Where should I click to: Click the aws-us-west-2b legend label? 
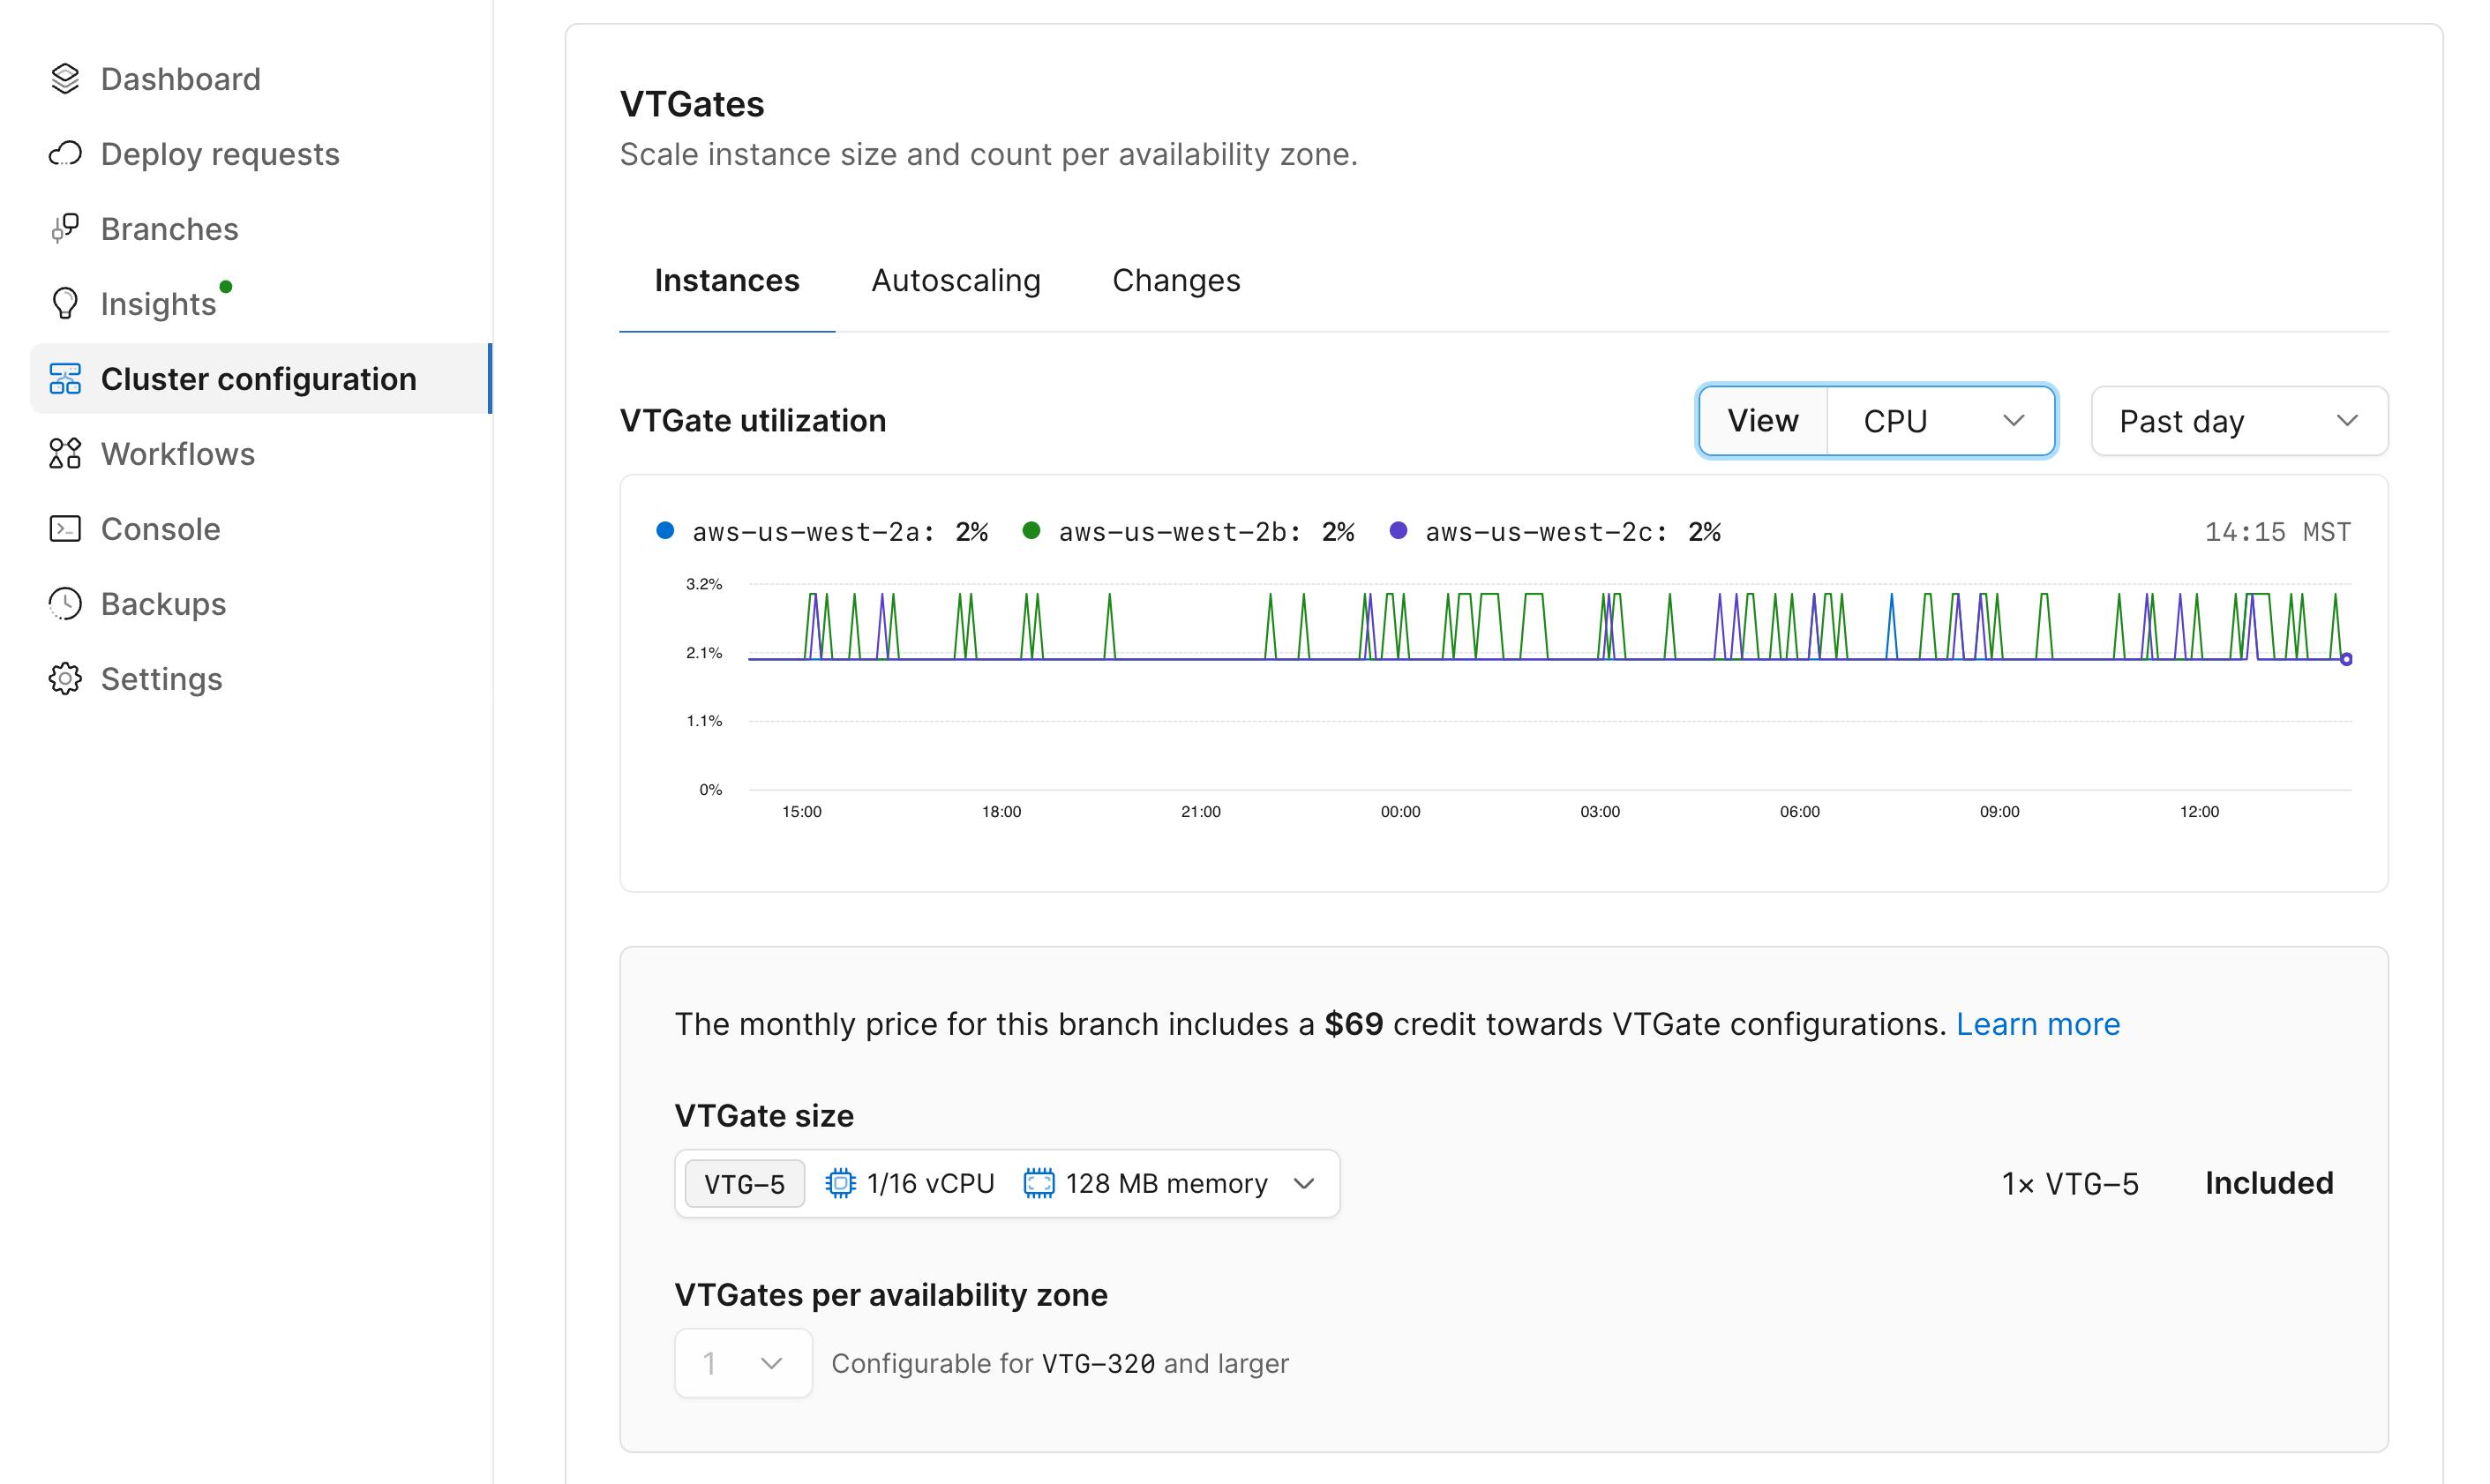point(1206,532)
